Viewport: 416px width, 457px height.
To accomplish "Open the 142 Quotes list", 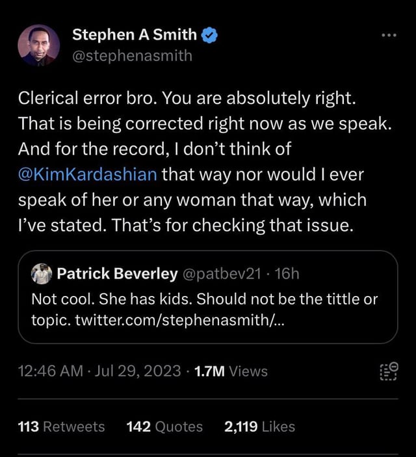I will point(164,426).
